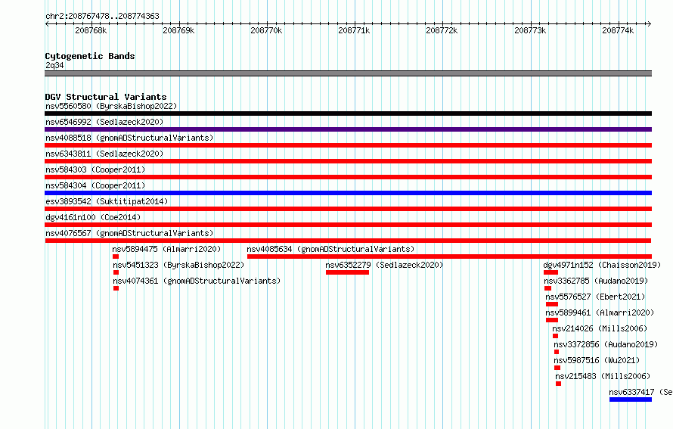Click the small red nsv215483 marker
This screenshot has width=673, height=429.
[558, 384]
